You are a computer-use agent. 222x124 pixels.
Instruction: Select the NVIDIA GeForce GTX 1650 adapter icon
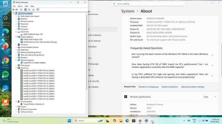pos(22,42)
